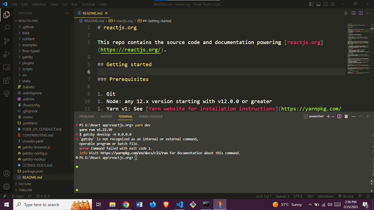Image resolution: width=374 pixels, height=210 pixels.
Task: Switch to the PROBLEMS tab
Action: point(87,116)
